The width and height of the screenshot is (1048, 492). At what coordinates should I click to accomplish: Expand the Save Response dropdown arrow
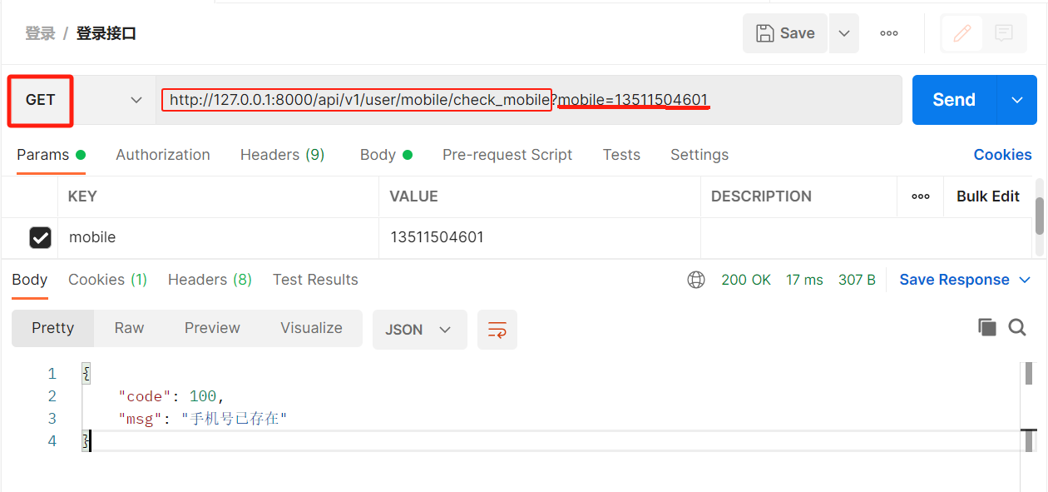[1025, 280]
